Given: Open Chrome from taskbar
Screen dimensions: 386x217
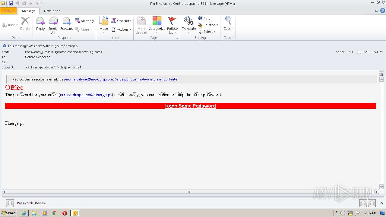Looking at the screenshot, I should pyautogui.click(x=55, y=213).
